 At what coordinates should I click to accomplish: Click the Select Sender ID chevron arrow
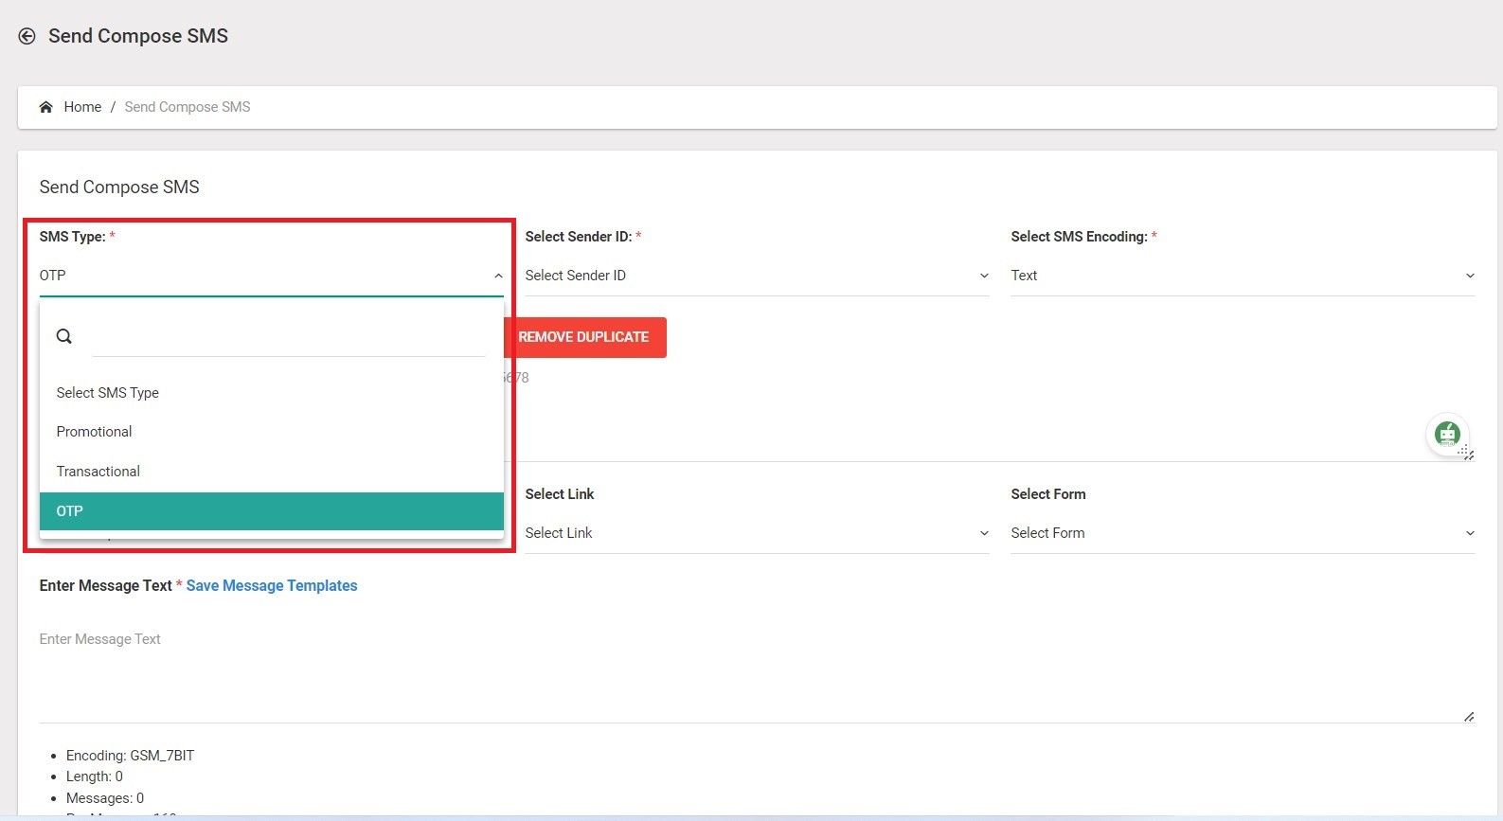(984, 276)
